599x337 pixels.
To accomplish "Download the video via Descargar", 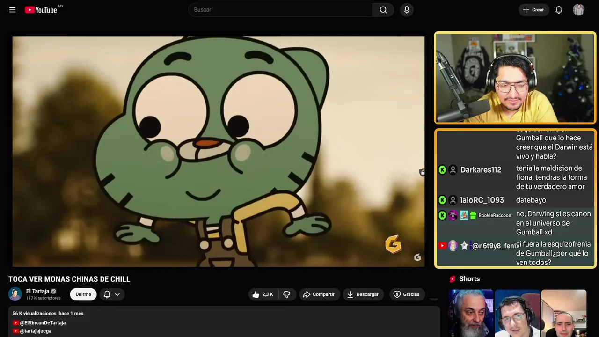I will (x=363, y=294).
